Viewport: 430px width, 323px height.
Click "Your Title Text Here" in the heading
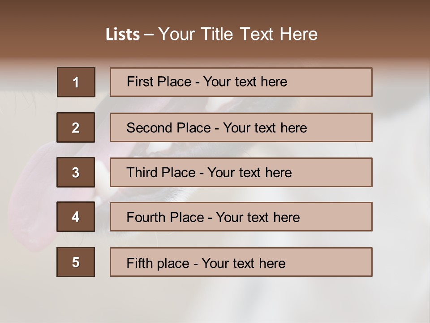tap(238, 34)
